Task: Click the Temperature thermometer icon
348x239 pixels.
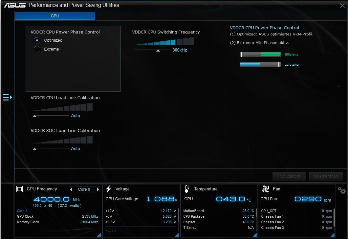Action: click(x=187, y=189)
